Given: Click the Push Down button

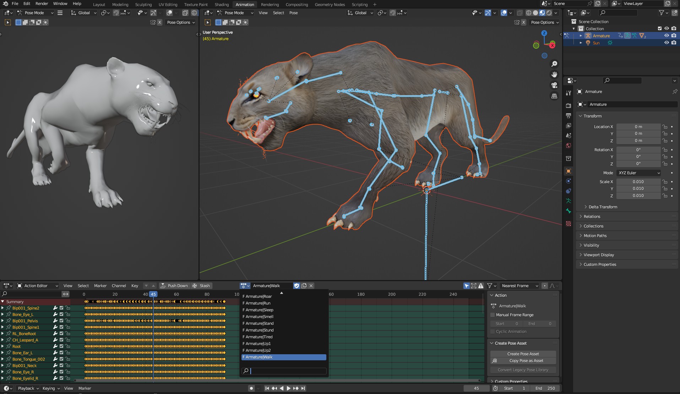Looking at the screenshot, I should point(174,286).
